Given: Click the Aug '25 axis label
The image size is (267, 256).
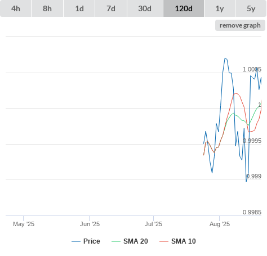Looking at the screenshot, I should pyautogui.click(x=220, y=224).
